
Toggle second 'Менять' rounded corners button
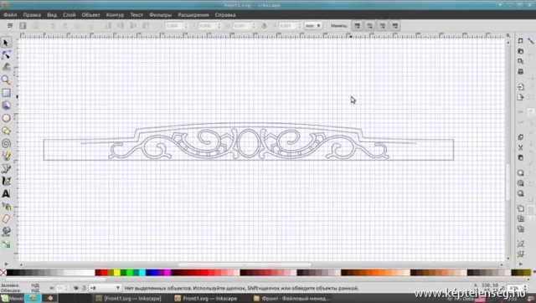pyautogui.click(x=369, y=26)
